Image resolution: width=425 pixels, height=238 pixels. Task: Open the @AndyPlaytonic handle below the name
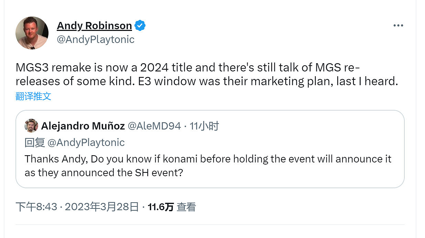(95, 39)
